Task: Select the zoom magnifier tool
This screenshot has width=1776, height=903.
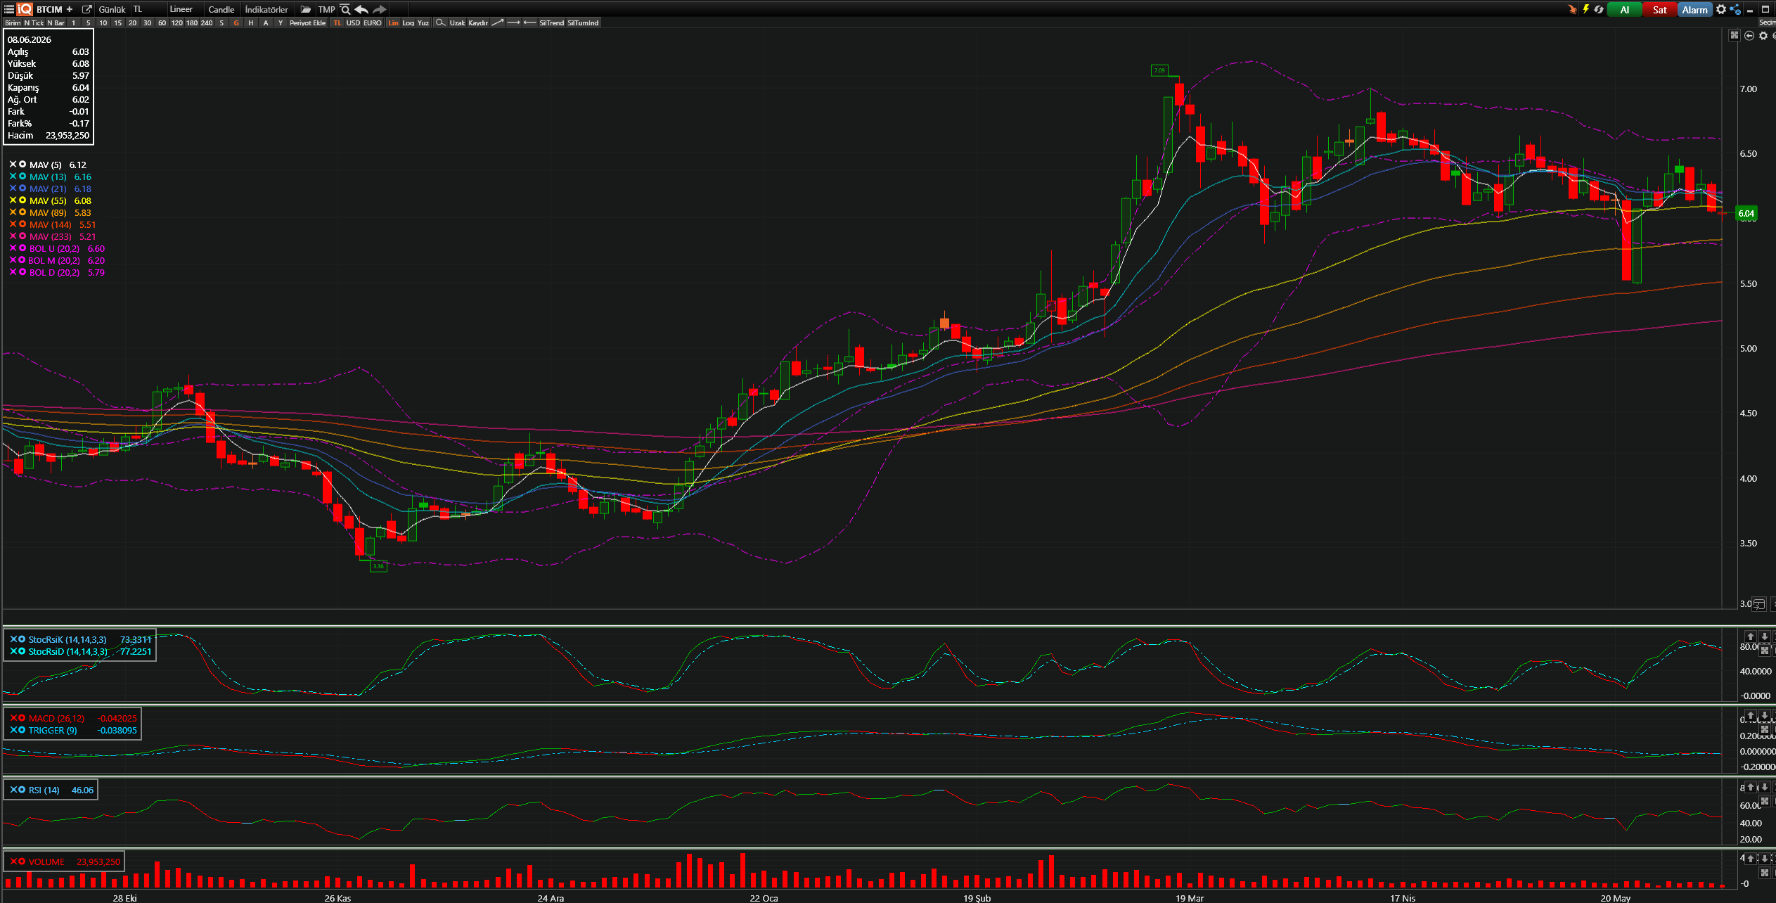Action: [x=440, y=23]
